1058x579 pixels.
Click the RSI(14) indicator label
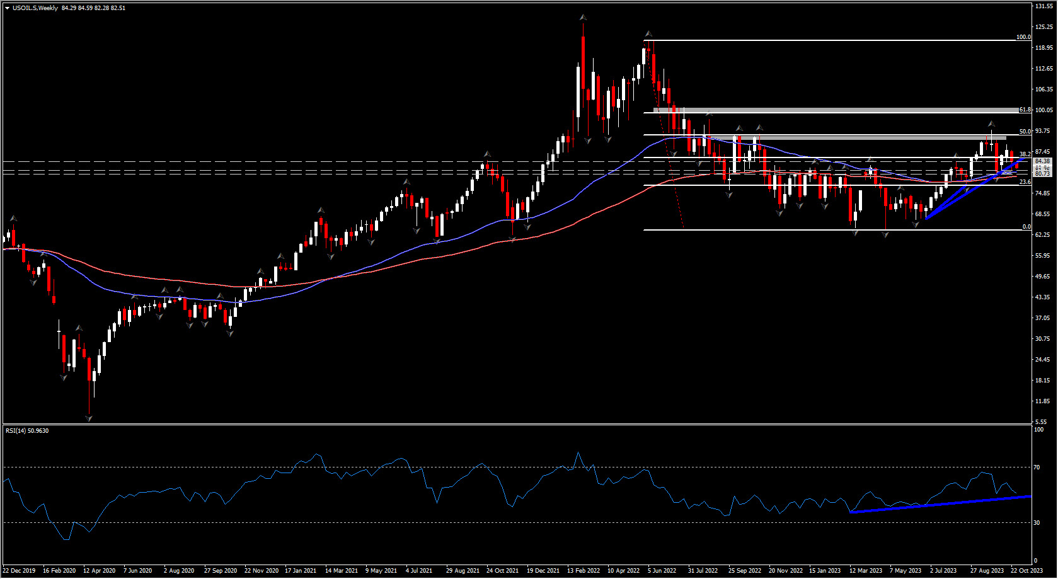pyautogui.click(x=26, y=431)
